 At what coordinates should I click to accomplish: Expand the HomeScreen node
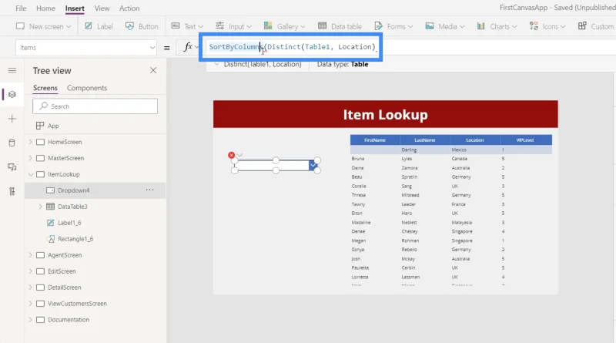click(x=30, y=142)
